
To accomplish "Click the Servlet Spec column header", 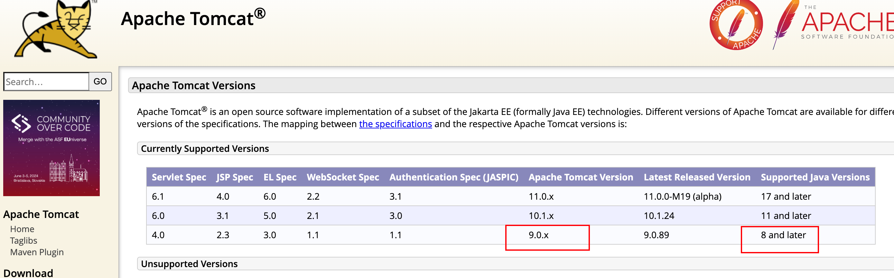I will tap(179, 177).
